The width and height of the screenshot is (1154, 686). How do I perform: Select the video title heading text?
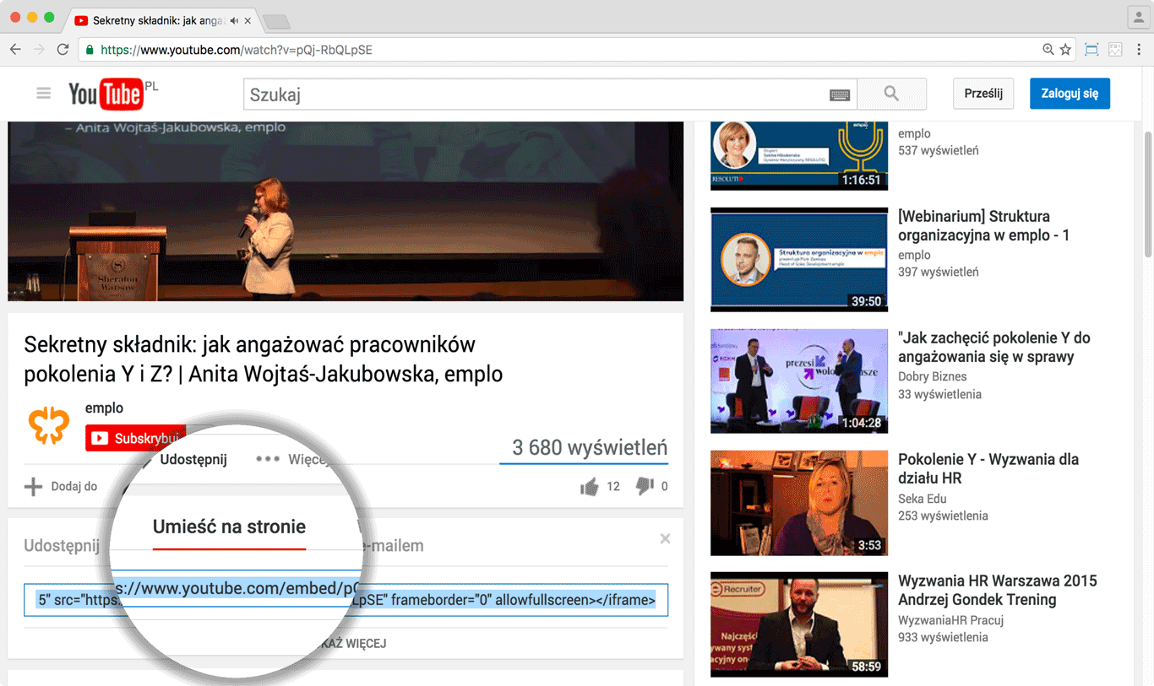(x=264, y=359)
